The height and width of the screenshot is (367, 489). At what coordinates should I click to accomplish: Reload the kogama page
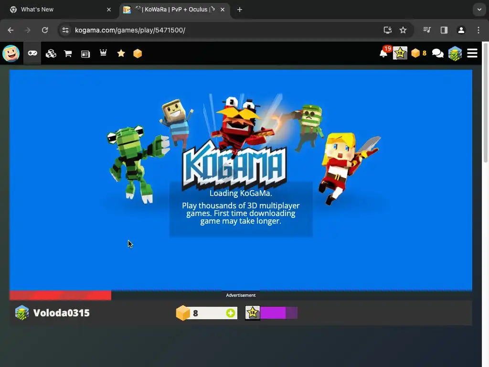coord(45,30)
